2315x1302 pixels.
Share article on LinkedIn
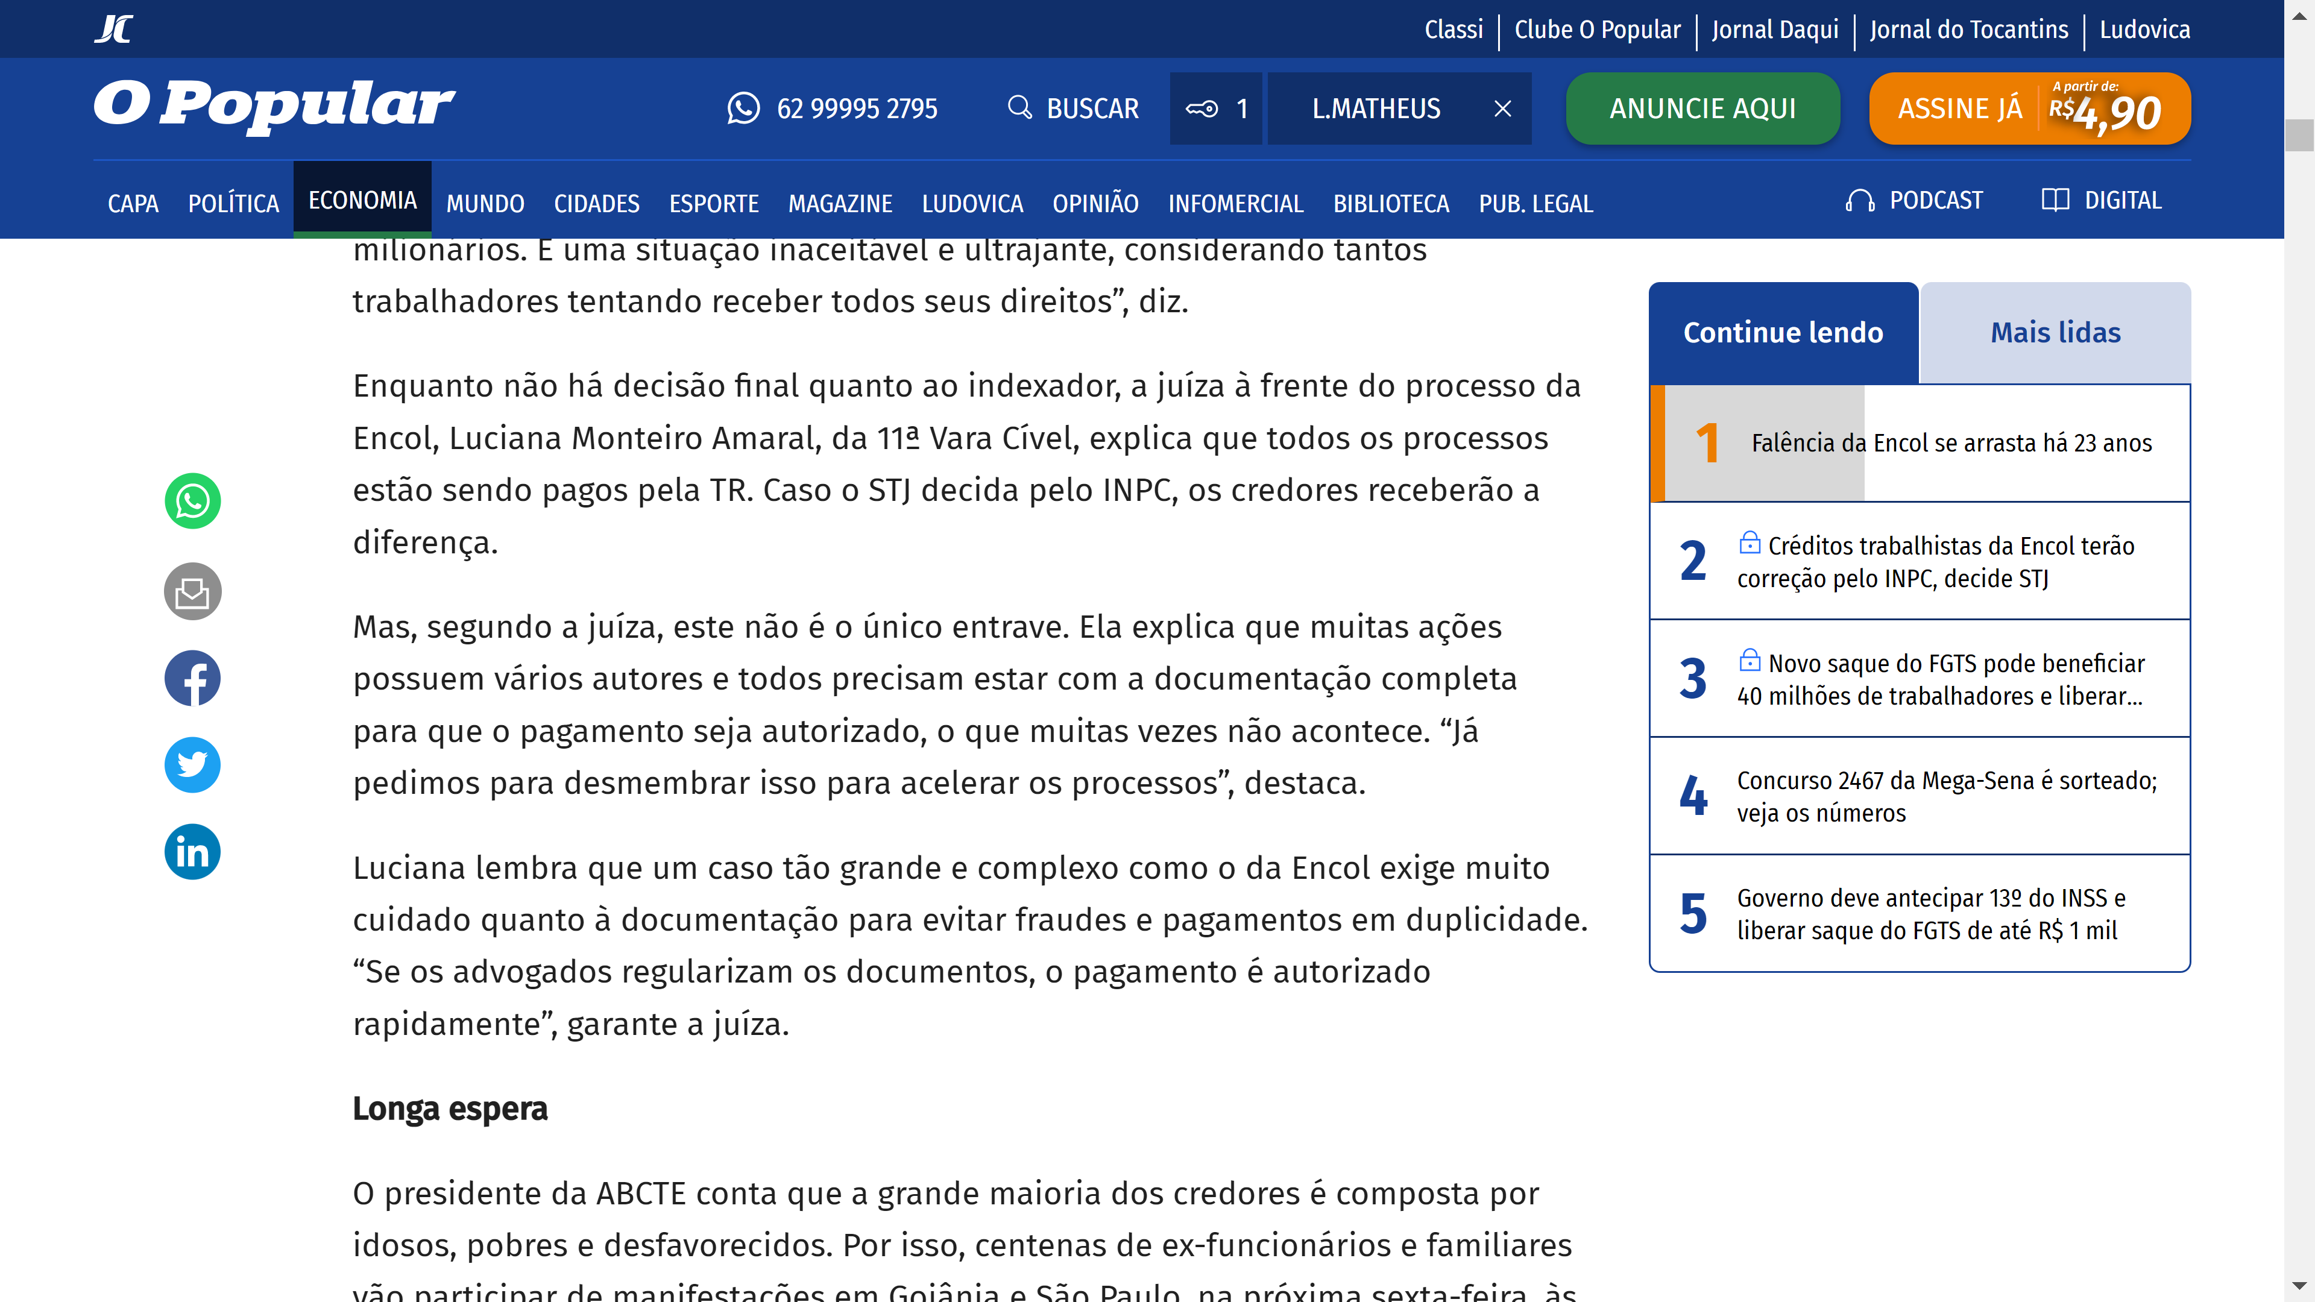point(192,851)
